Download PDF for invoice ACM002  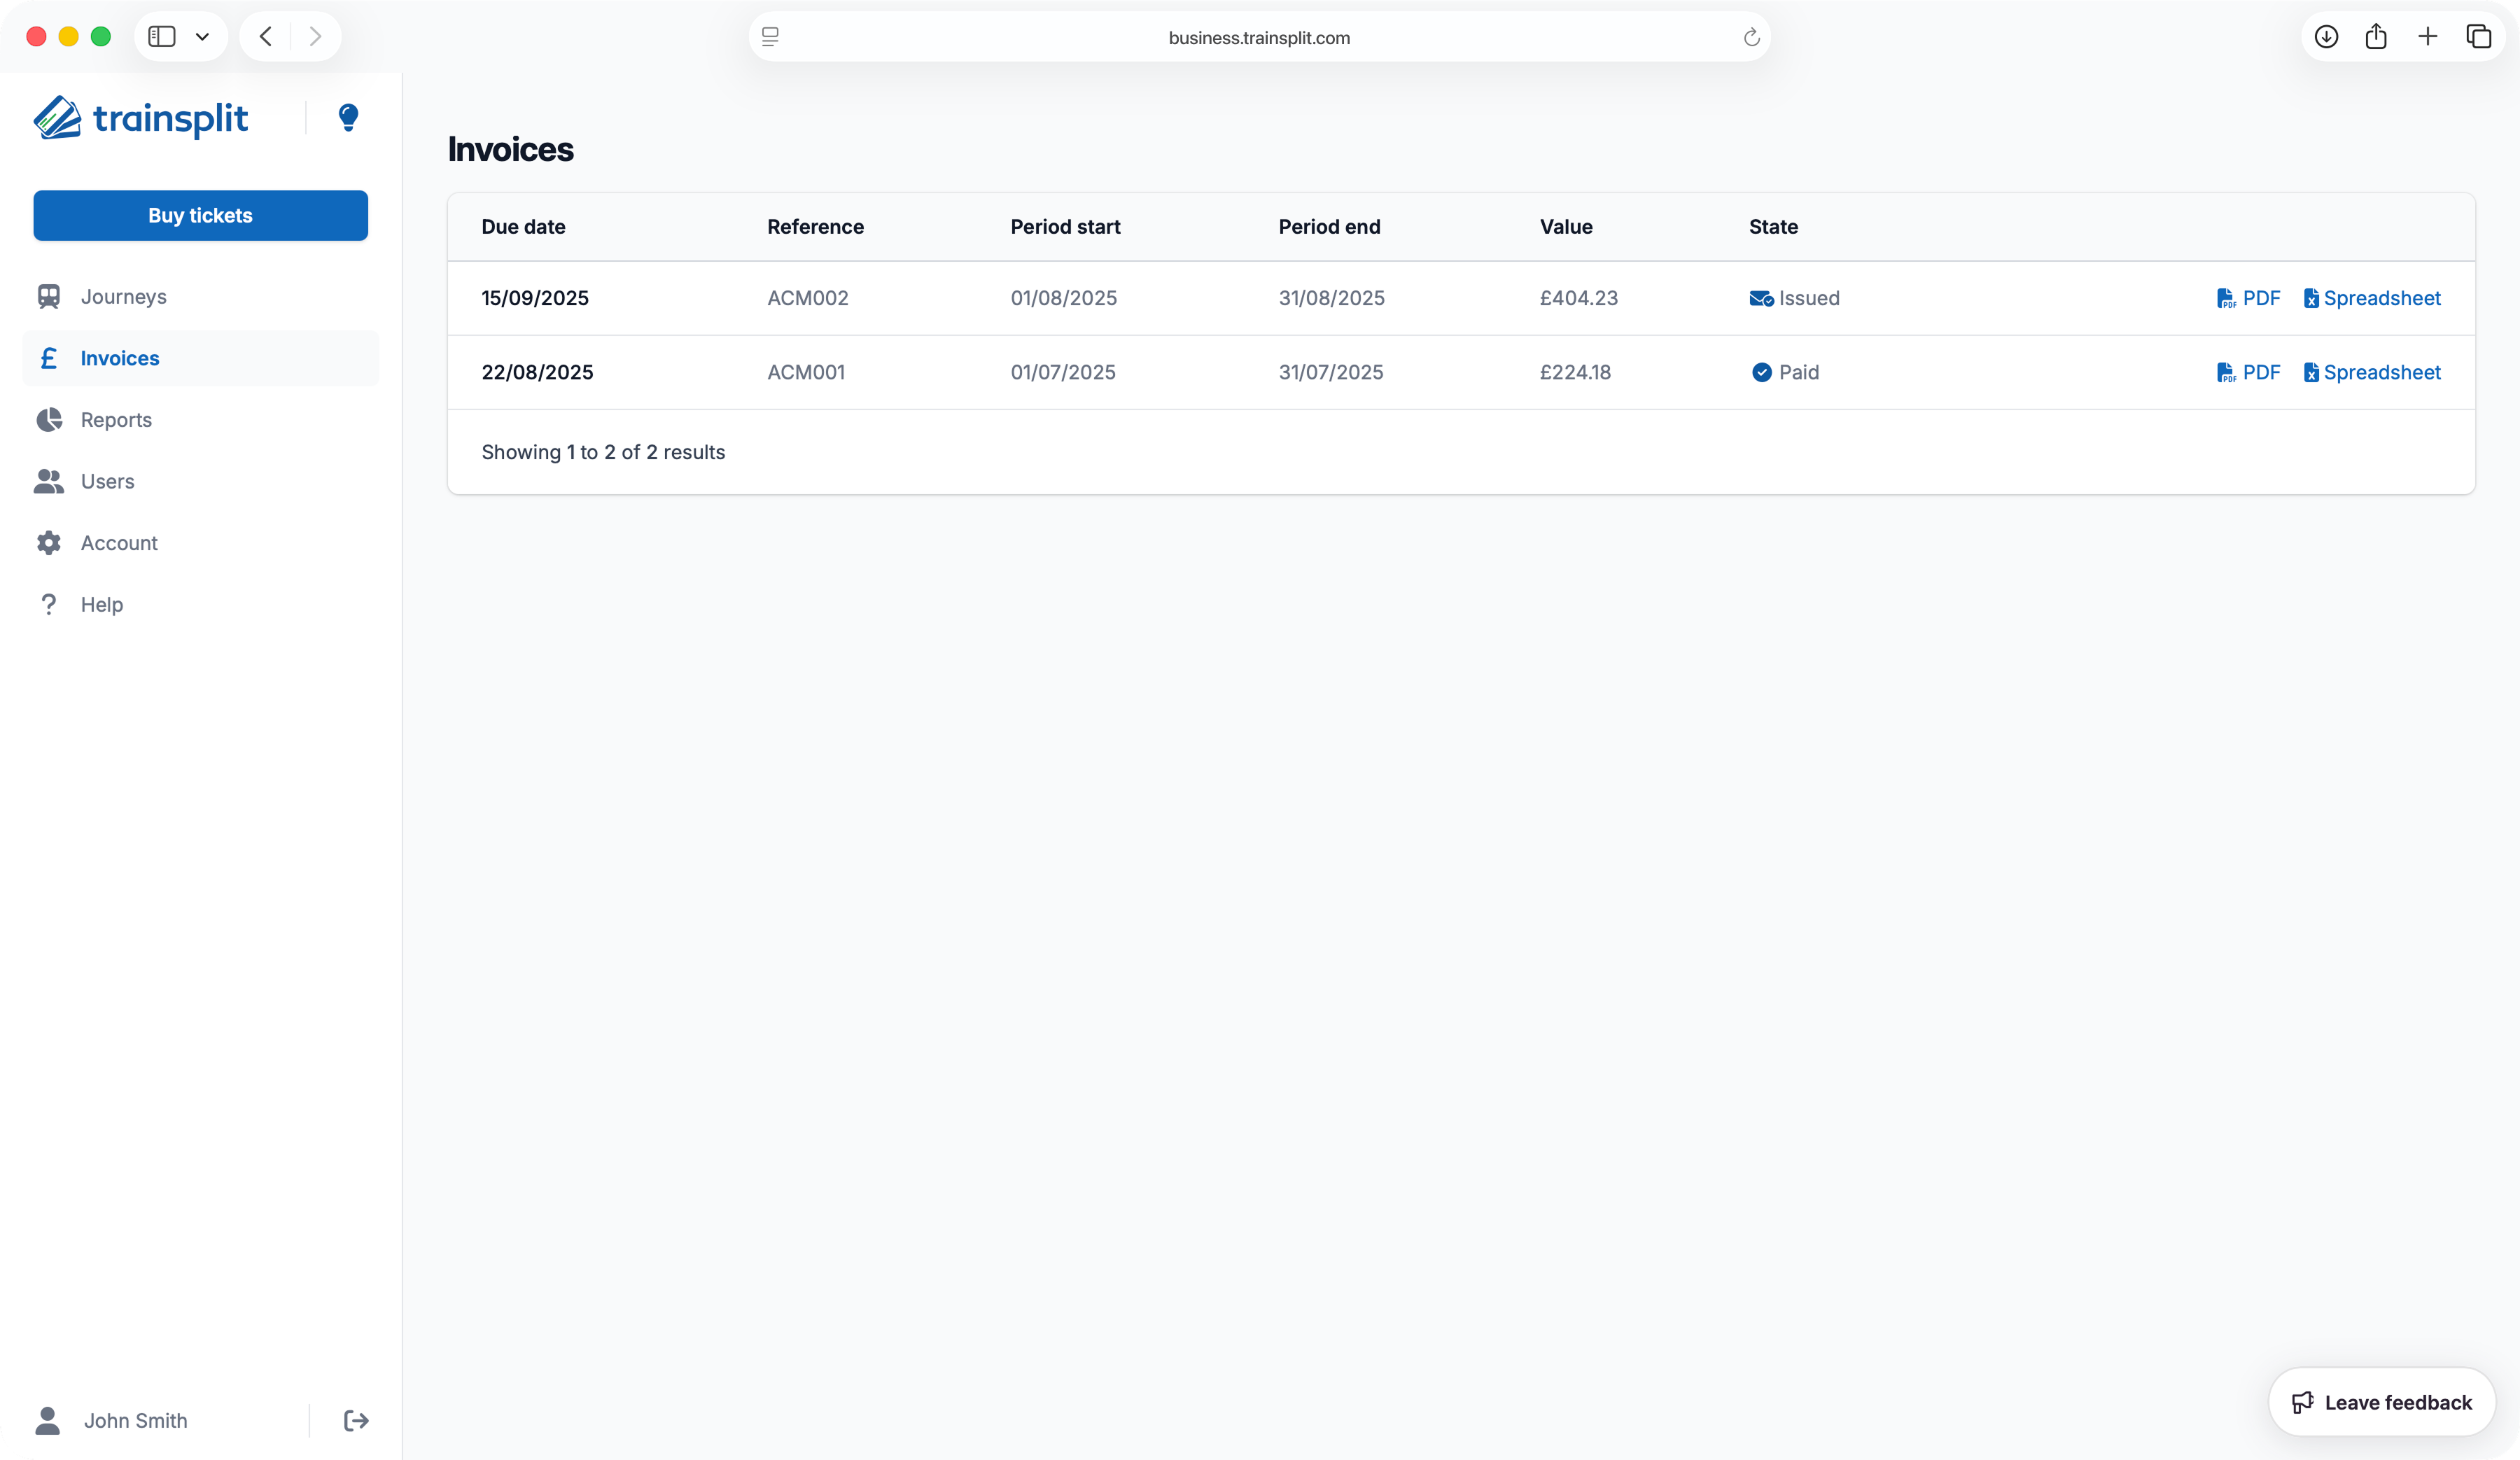coord(2248,298)
